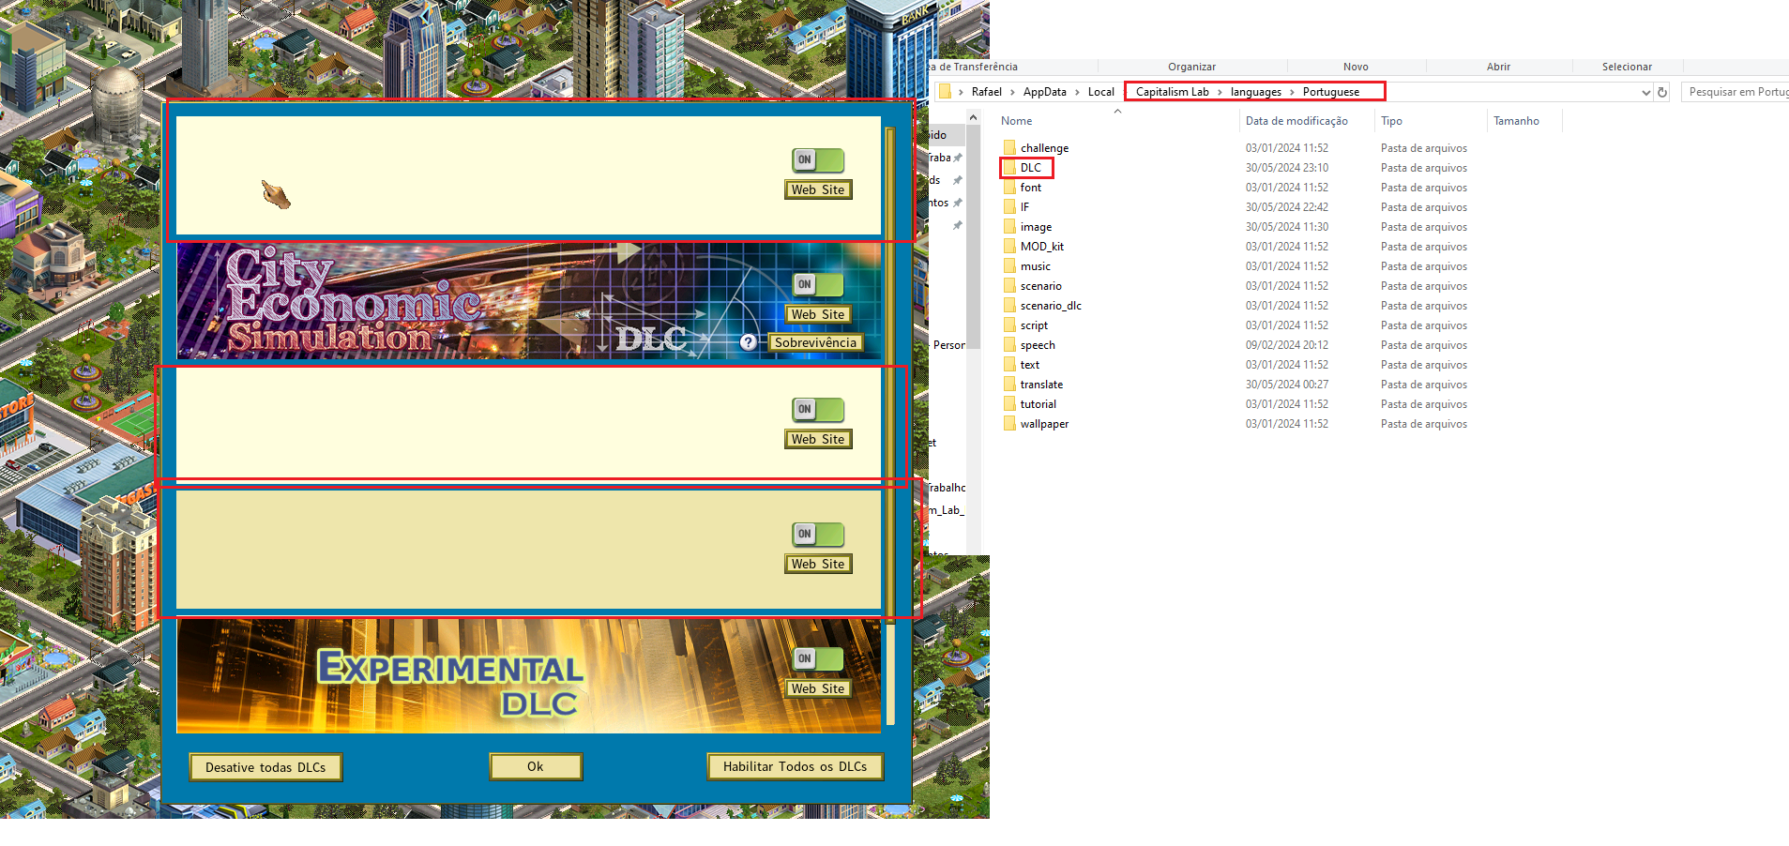The image size is (1789, 846).
Task: Toggle City Economic Simulation DLC switch
Action: pos(818,285)
